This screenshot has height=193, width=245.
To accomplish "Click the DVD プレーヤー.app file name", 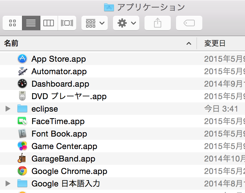I will pos(69,96).
